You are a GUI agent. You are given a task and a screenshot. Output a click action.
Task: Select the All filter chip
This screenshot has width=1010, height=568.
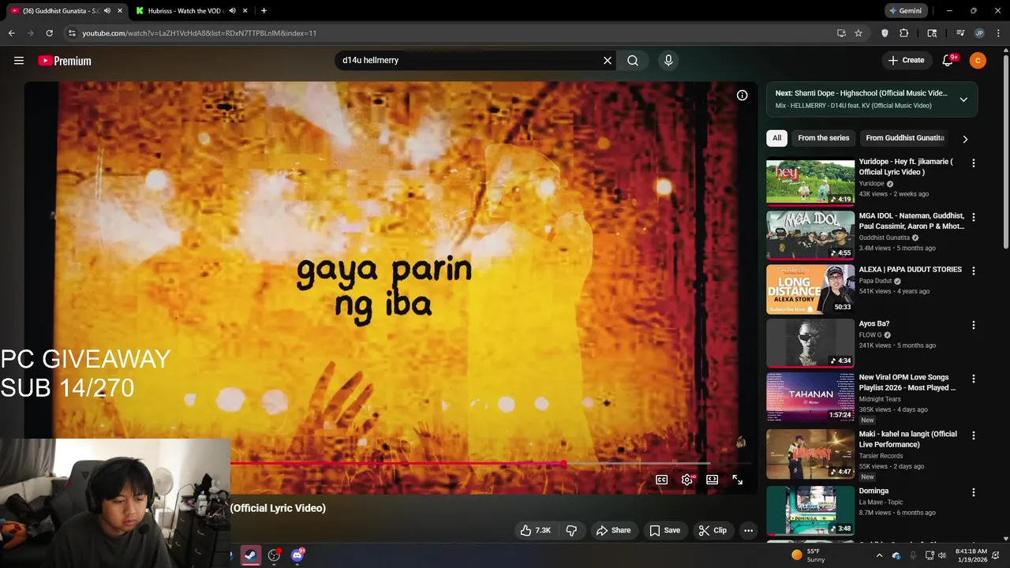pyautogui.click(x=776, y=138)
